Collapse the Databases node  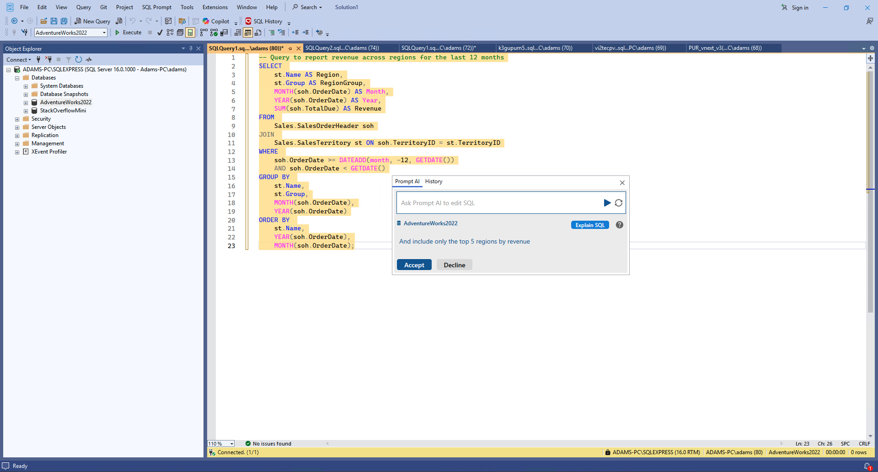(17, 78)
